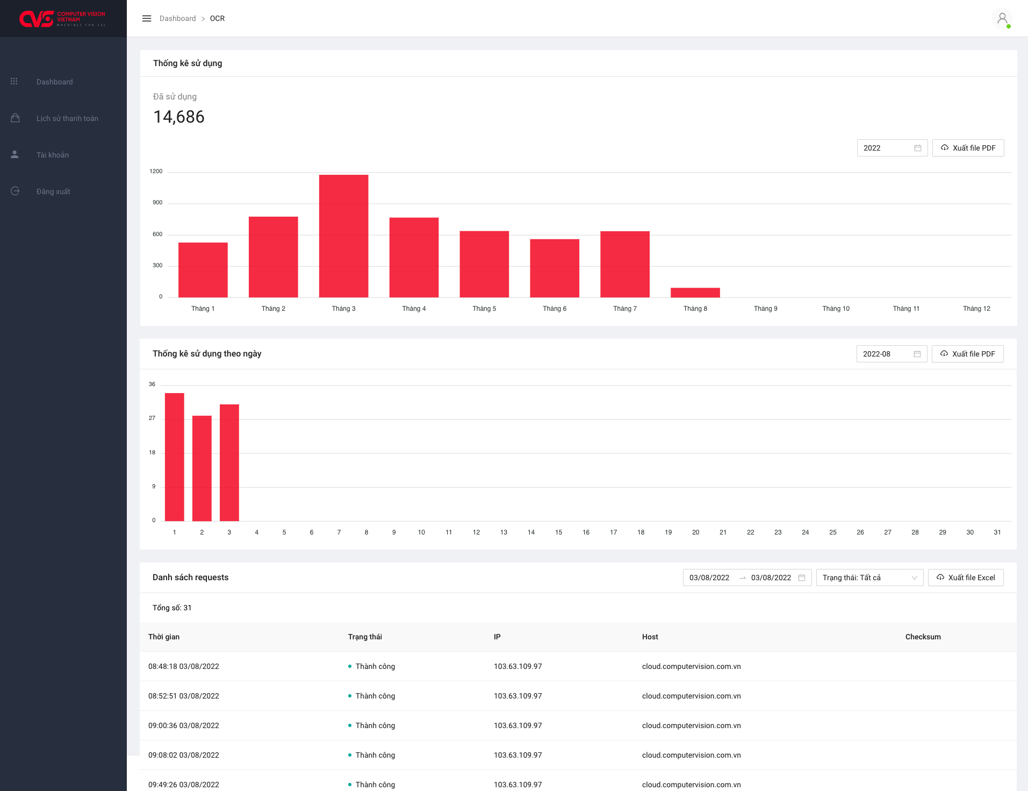Click IP 103.63.109.97 in 08:52:51 row
The width and height of the screenshot is (1028, 791).
pyautogui.click(x=518, y=696)
